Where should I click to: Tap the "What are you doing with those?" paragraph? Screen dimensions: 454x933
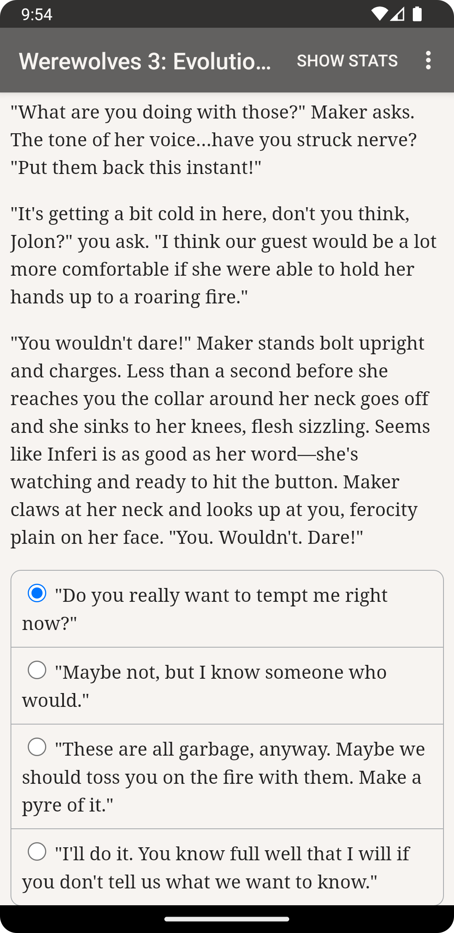[213, 140]
